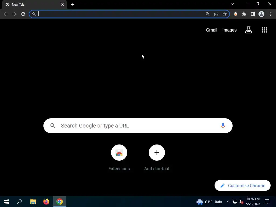Open a new tab with plus button
Screen dimensions: 276x207
73,5
